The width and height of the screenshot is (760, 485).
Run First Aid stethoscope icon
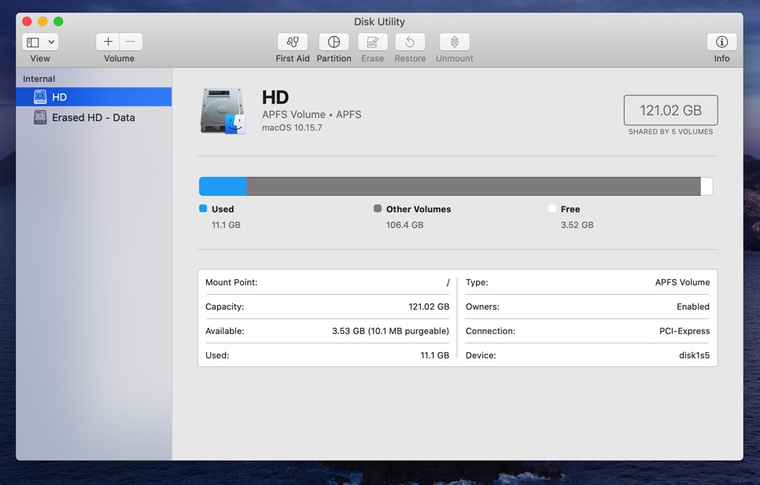point(292,42)
